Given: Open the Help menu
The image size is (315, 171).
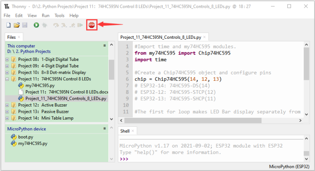Looking at the screenshot, I should tap(74, 15).
